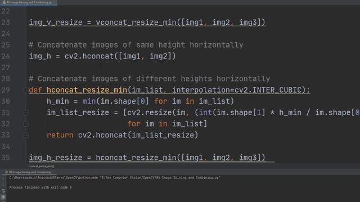Screen dimensions: 360x202
Task: Click 'cv2.hconcat' on line 26
Action: 89,56
